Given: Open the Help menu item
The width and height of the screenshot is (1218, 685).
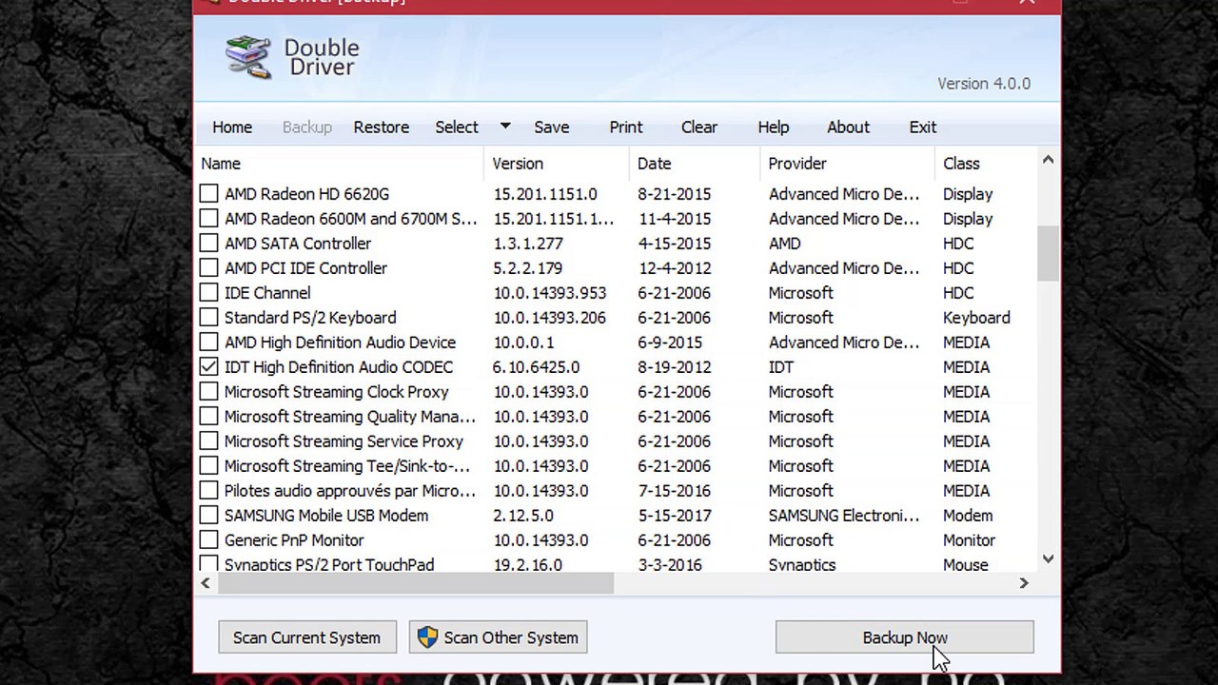Looking at the screenshot, I should coord(774,127).
